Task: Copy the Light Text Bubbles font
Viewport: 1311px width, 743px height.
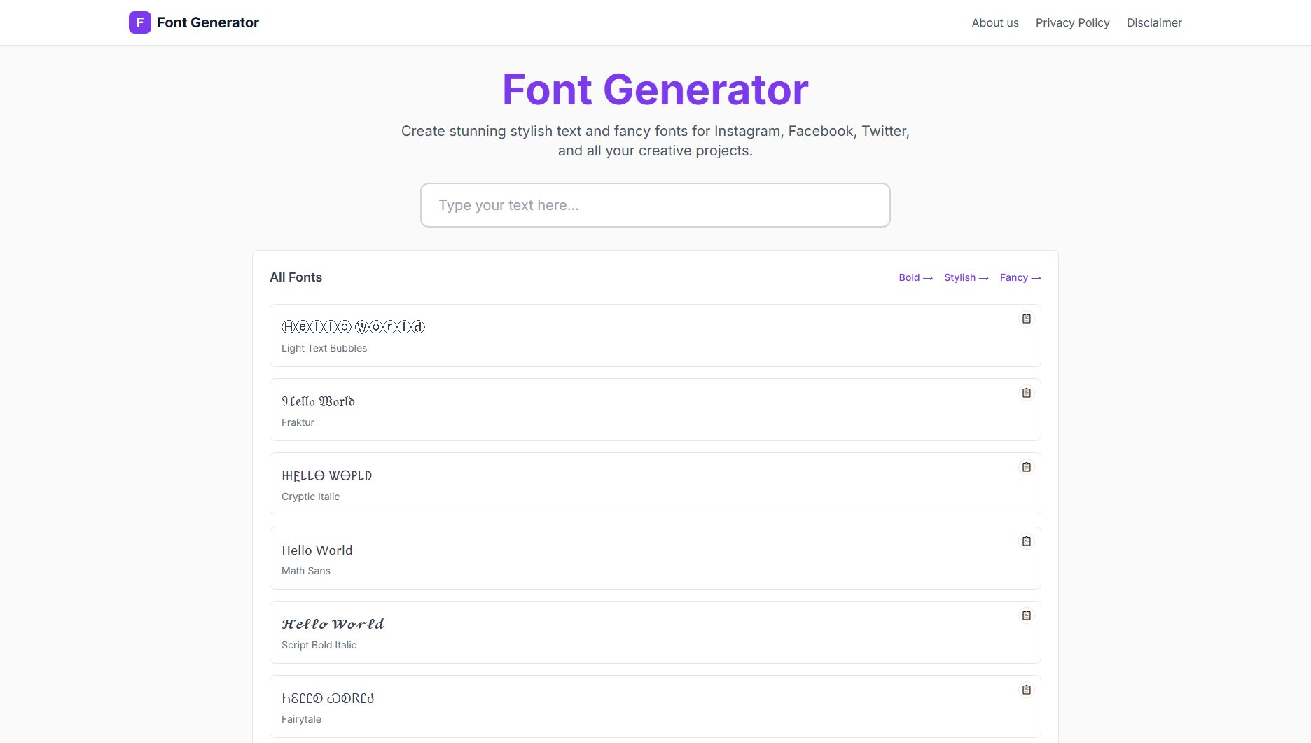Action: [1026, 319]
